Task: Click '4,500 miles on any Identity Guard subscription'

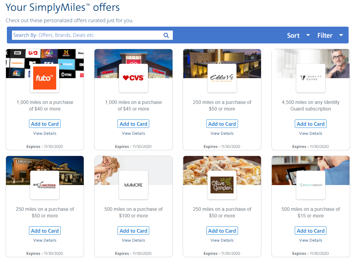Action: 311,106
